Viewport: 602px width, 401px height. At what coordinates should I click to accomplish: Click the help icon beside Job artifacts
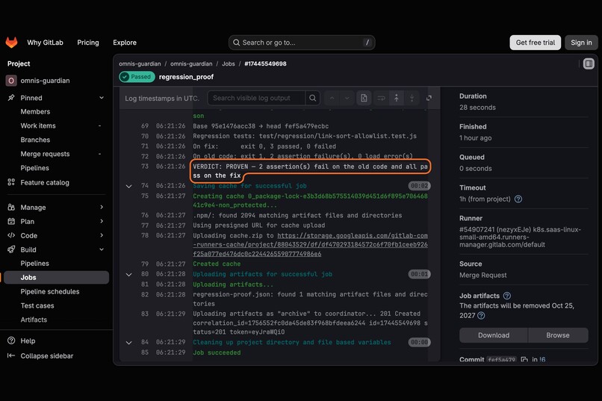pos(507,296)
